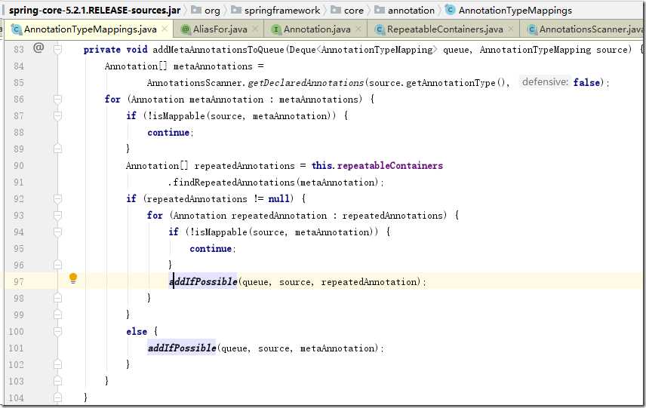Click the else keyword on line 100
This screenshot has width=646, height=408.
(137, 331)
